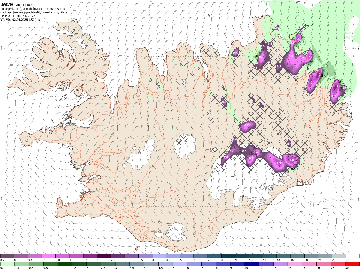Select the pale green lower legend swatch at 0.1
The height and width of the screenshot is (270, 360).
click(7, 264)
